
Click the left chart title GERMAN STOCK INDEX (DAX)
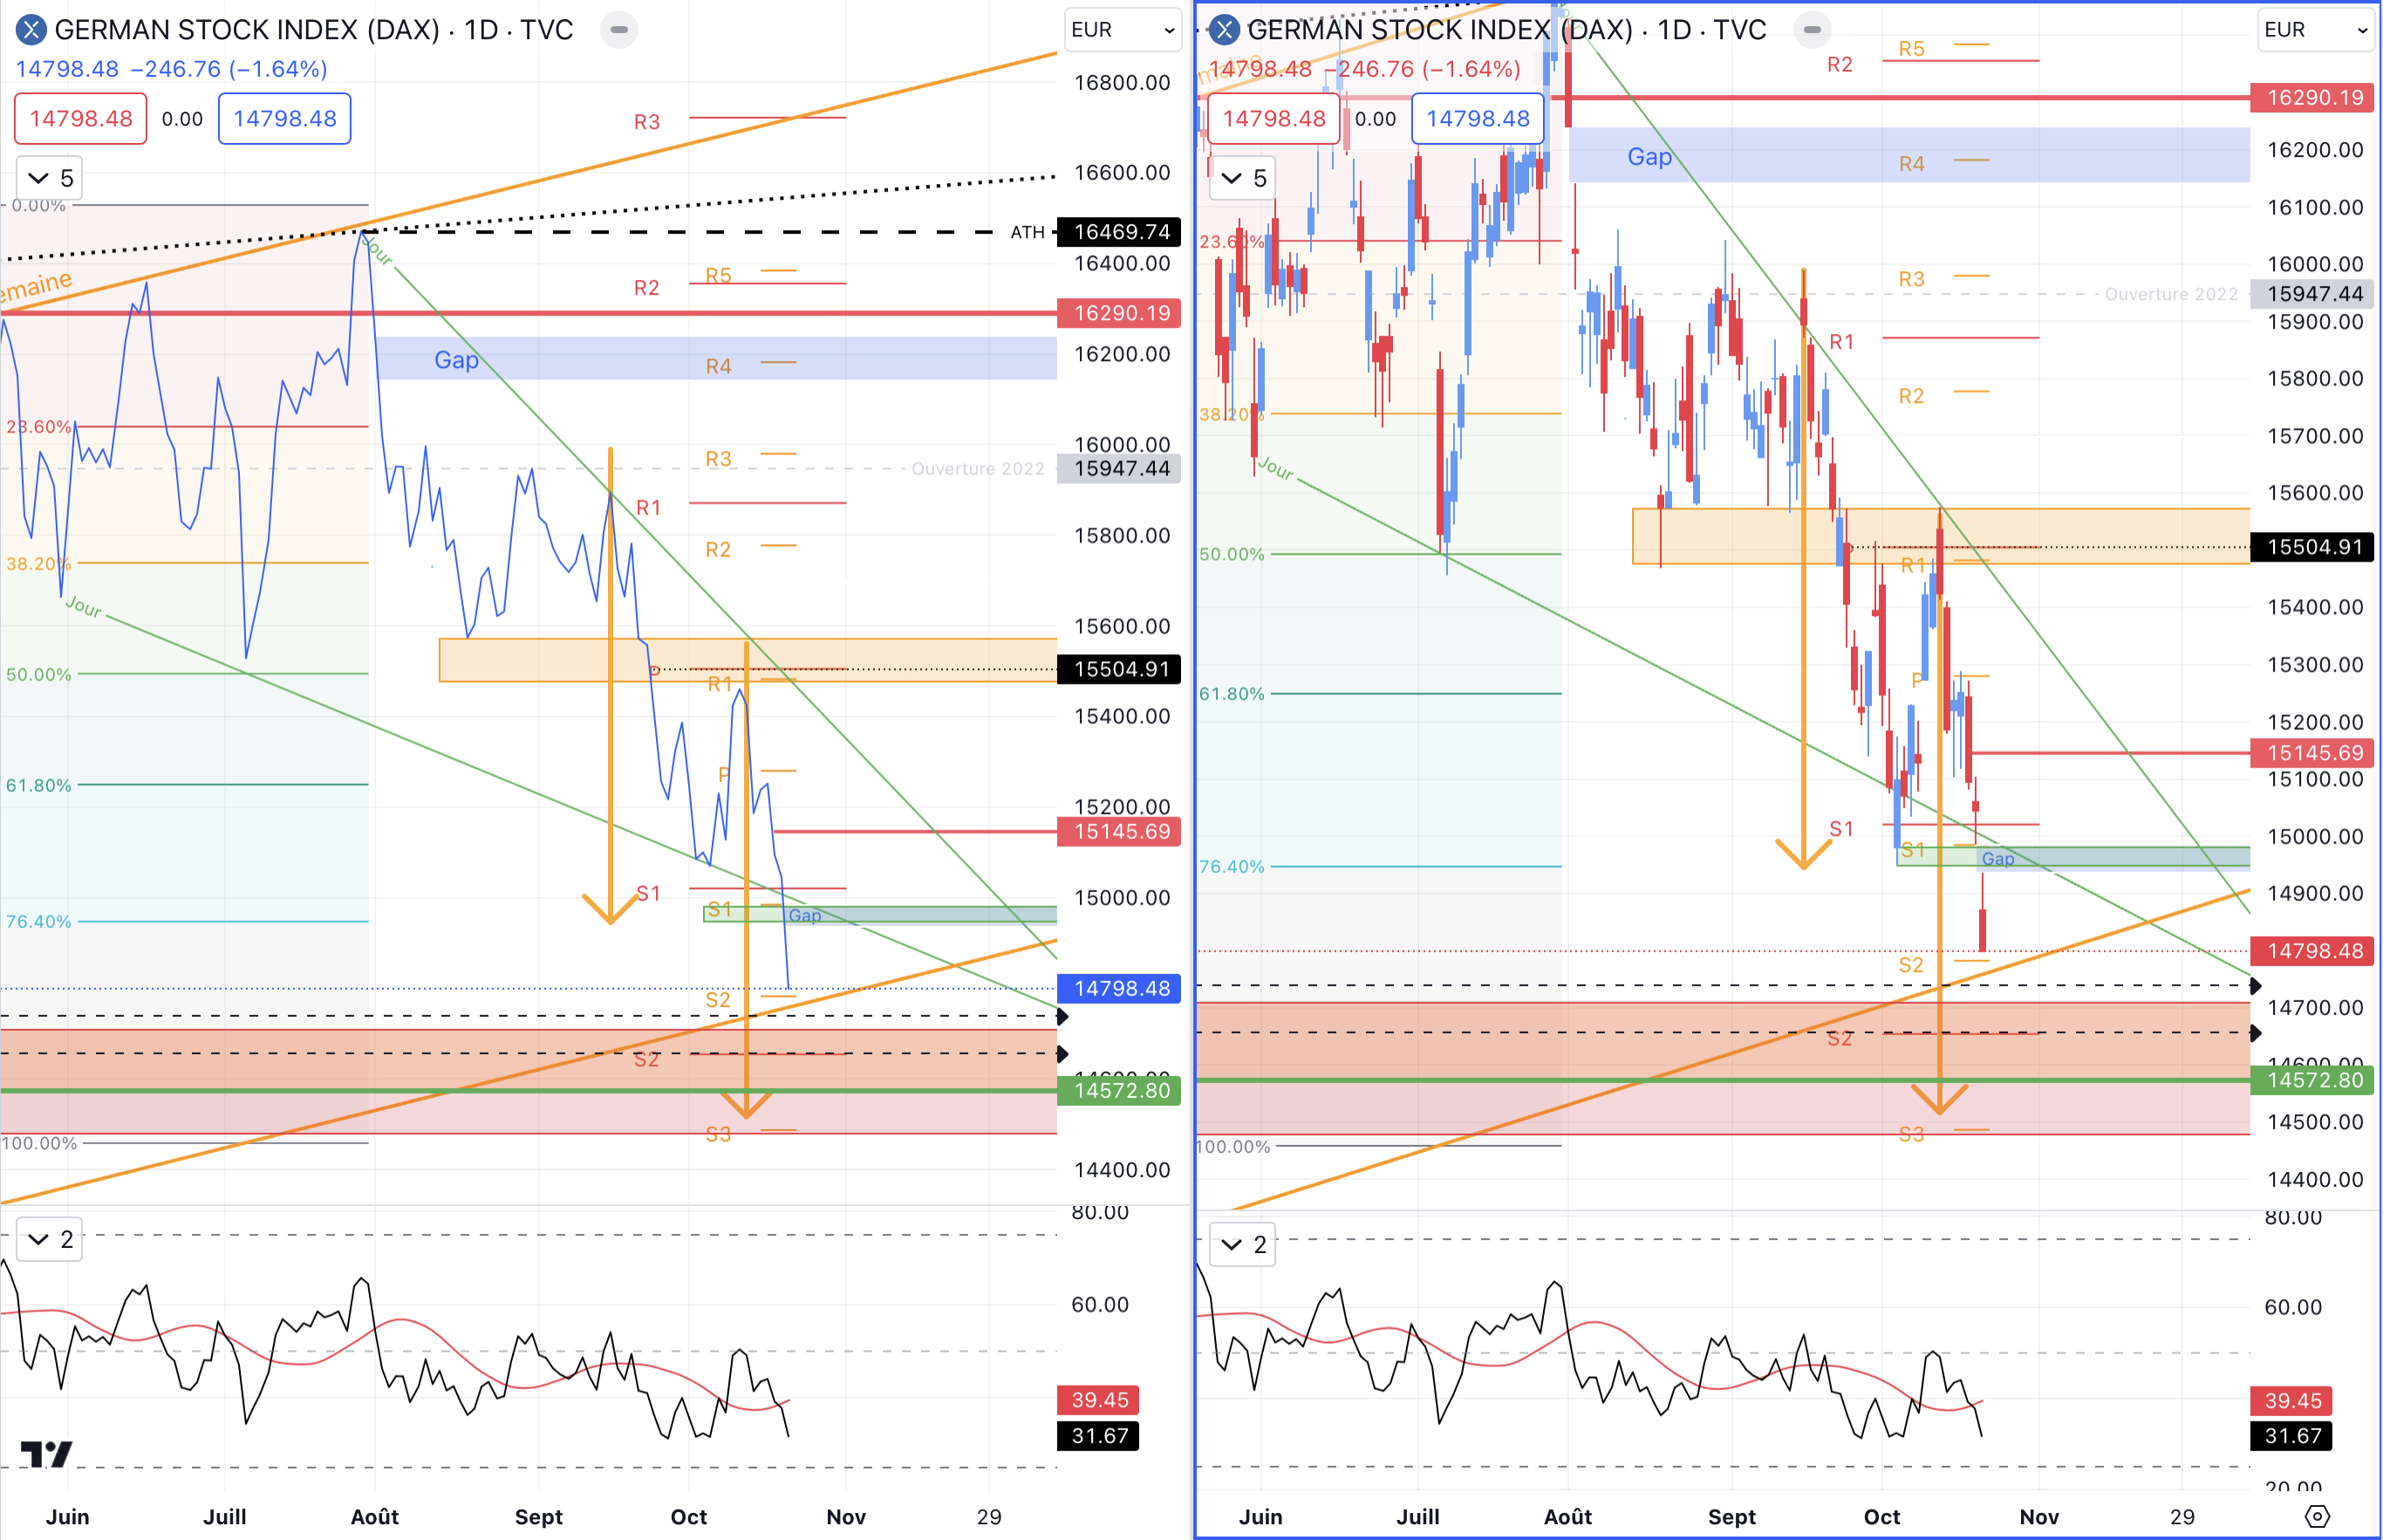(x=247, y=30)
